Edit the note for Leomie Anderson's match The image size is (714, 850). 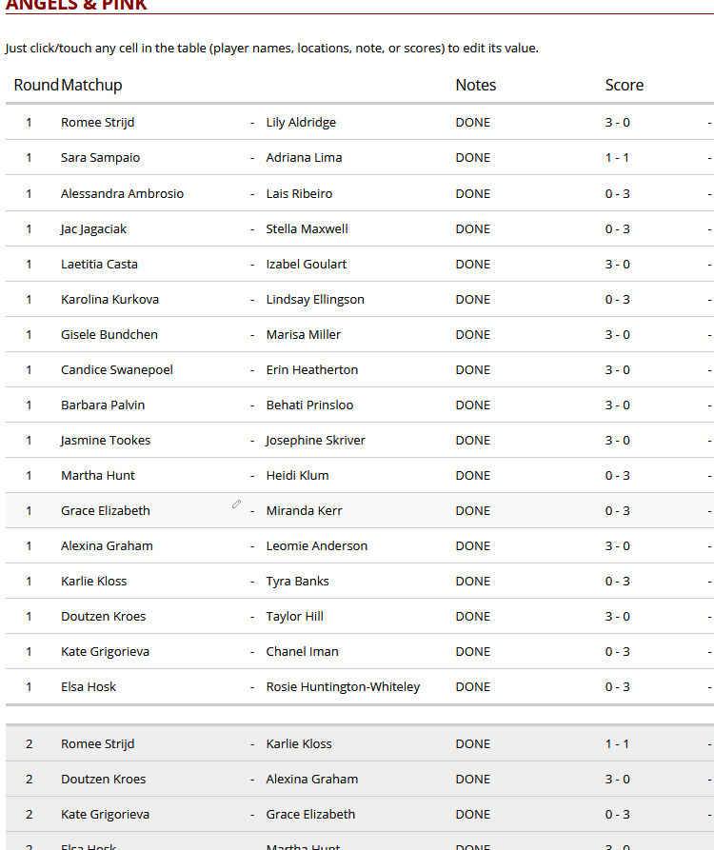pyautogui.click(x=472, y=545)
